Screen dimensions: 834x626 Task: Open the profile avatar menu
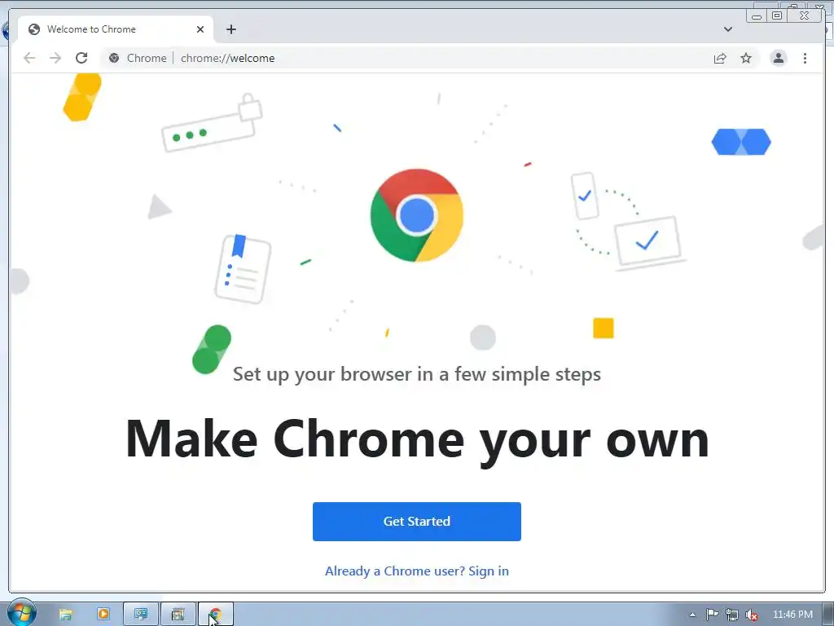pos(778,58)
